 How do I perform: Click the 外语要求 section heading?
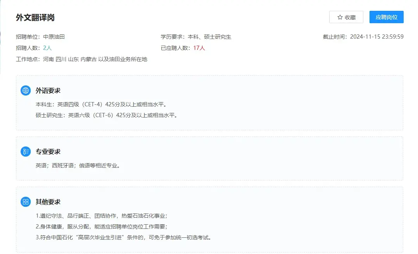[x=48, y=90]
